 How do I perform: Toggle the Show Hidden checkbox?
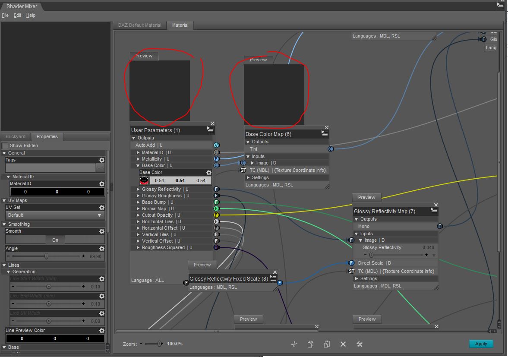(x=5, y=146)
